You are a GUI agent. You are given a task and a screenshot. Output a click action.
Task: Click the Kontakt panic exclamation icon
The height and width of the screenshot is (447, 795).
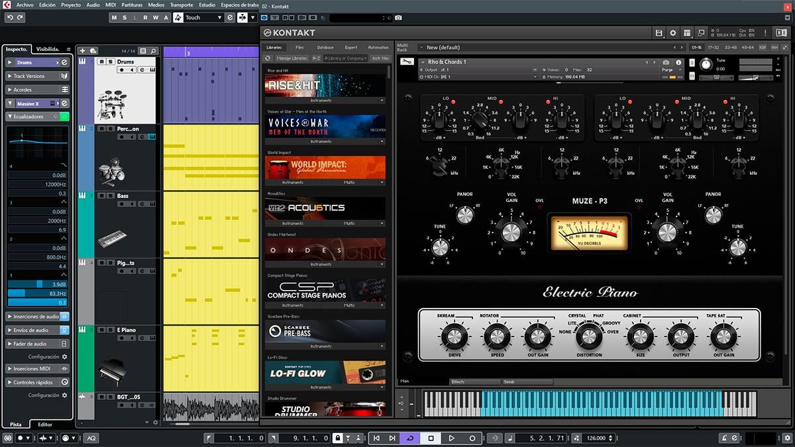point(764,32)
